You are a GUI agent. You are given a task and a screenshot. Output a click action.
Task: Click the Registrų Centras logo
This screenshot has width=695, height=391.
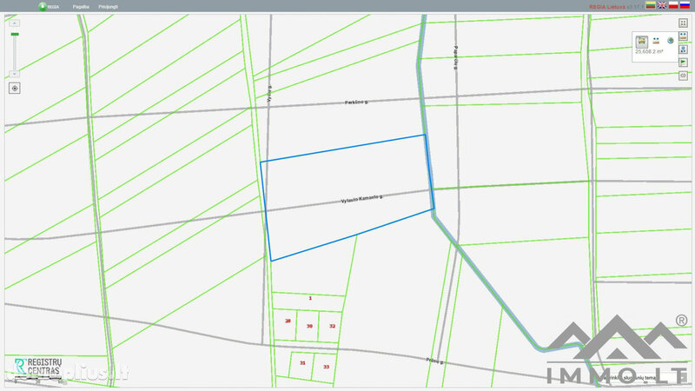(37, 367)
